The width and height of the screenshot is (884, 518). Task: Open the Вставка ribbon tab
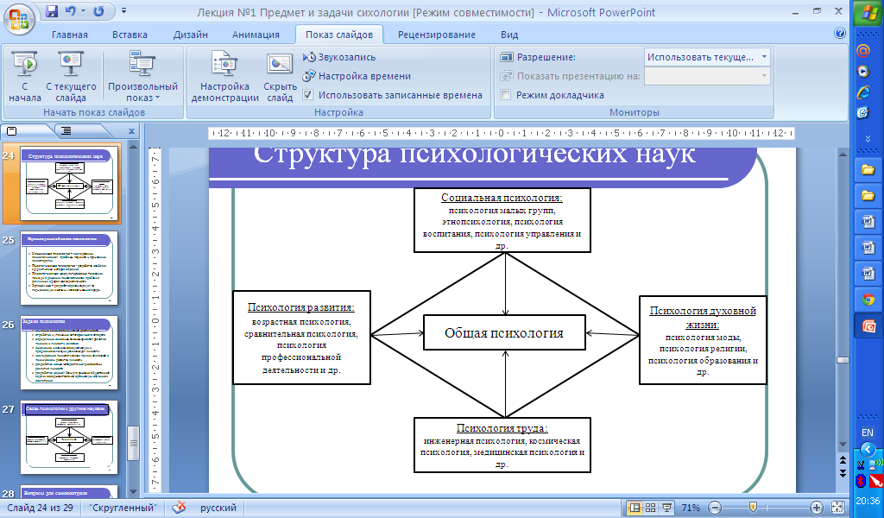(129, 35)
